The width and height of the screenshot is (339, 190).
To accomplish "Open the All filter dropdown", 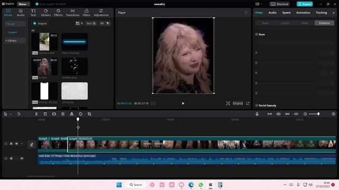I will click(x=105, y=23).
